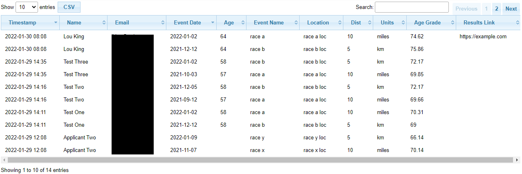Select the age grade value 75.86
Screen dimensions: 522x174
[x=417, y=49]
